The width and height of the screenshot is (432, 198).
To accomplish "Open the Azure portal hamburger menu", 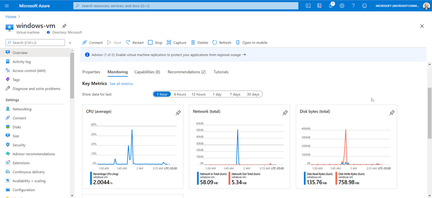I will pyautogui.click(x=7, y=6).
